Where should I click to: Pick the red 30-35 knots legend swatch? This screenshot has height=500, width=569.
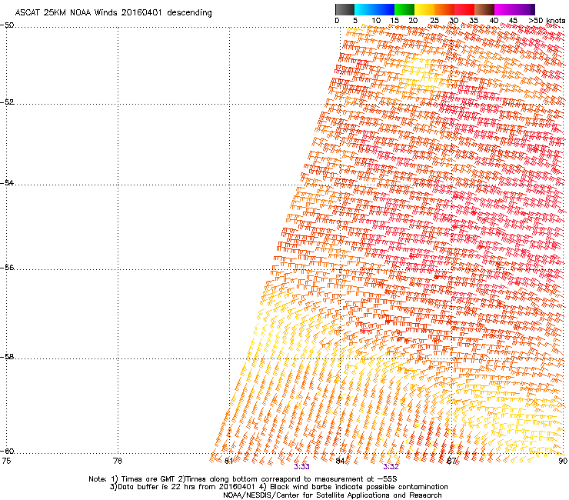pyautogui.click(x=464, y=9)
